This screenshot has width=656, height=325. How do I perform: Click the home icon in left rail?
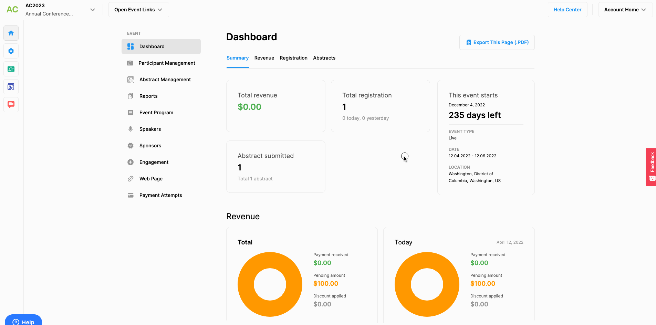point(11,33)
